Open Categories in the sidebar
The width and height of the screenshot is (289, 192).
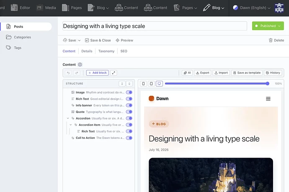click(x=18, y=37)
